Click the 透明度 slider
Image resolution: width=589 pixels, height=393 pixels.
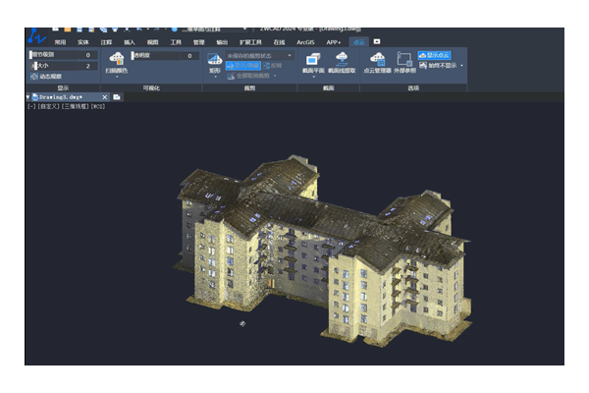[x=155, y=56]
